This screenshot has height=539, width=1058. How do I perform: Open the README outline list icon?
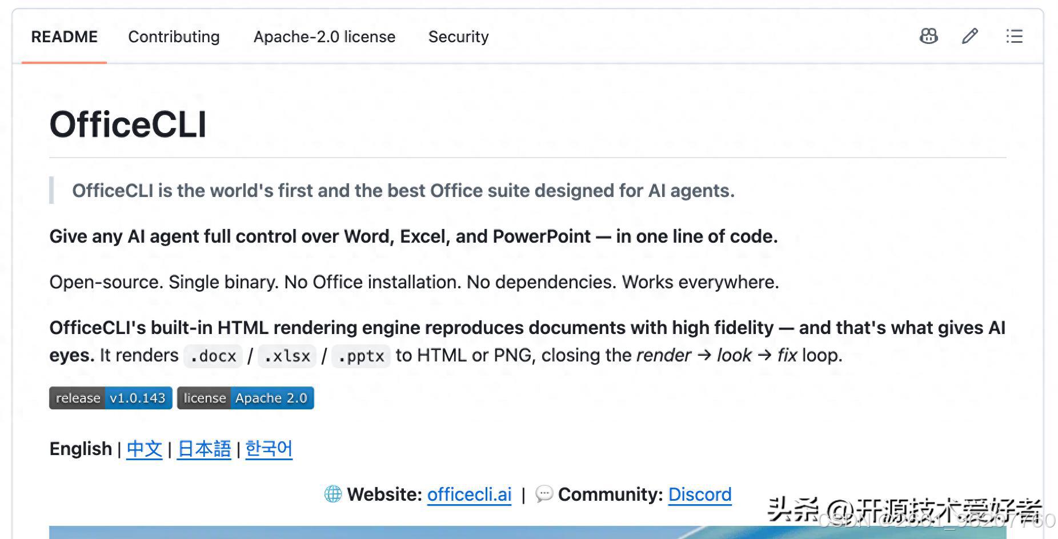[1014, 37]
